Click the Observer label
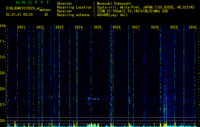 (x=65, y=3)
